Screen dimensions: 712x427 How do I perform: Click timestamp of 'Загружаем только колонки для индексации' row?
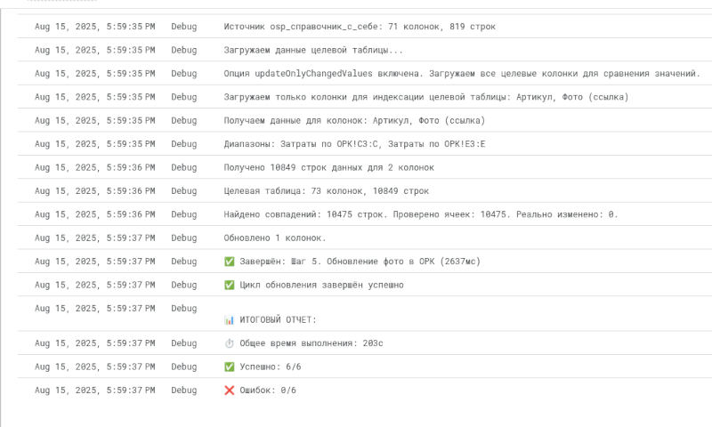point(95,97)
